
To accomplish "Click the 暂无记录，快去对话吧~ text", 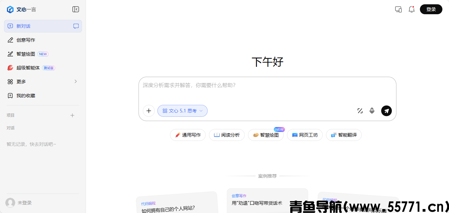I will point(31,145).
